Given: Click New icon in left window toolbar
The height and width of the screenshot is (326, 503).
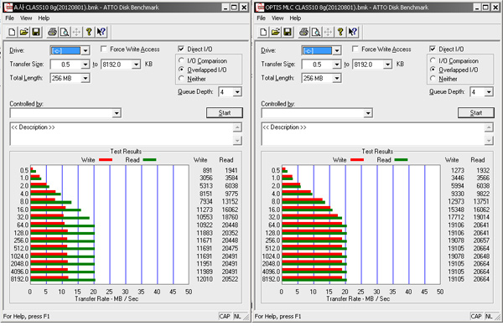Looking at the screenshot, I should pyautogui.click(x=12, y=32).
